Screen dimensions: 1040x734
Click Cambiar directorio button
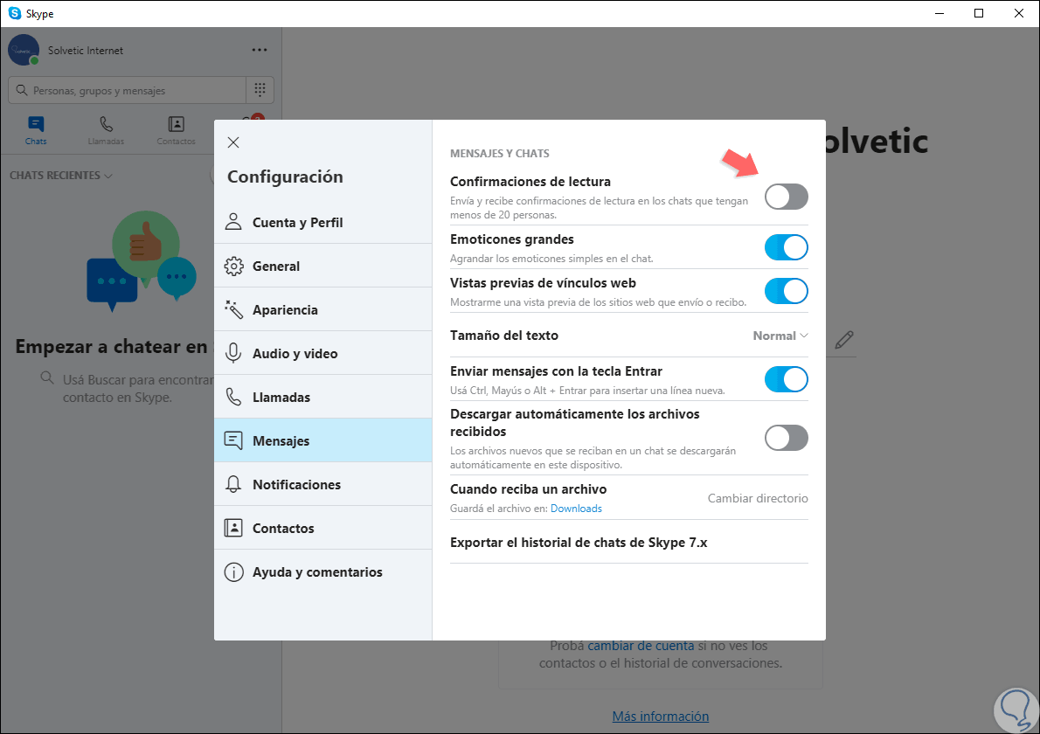coord(758,498)
